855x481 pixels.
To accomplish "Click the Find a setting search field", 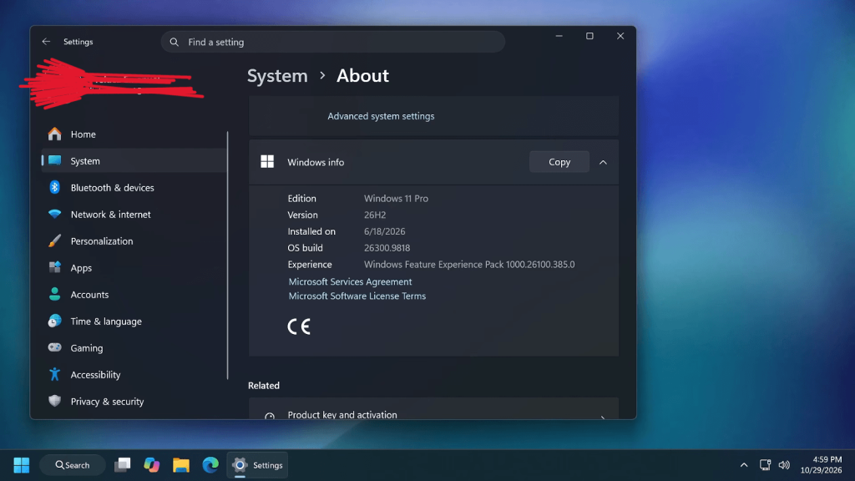I will pos(332,42).
